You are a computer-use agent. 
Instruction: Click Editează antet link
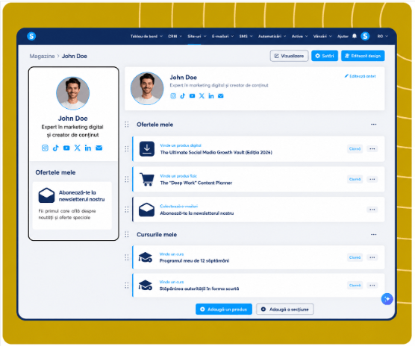(360, 76)
